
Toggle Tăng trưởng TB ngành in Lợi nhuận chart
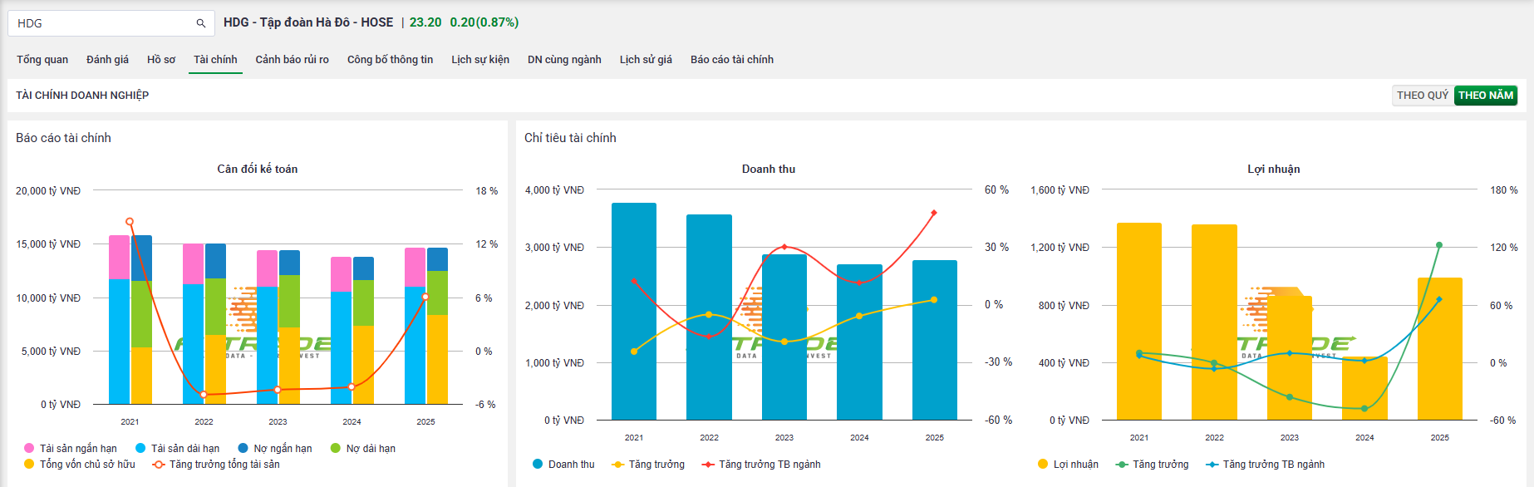pos(1265,465)
